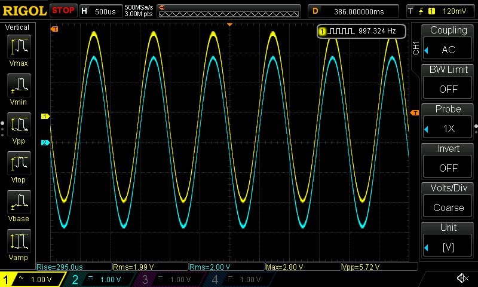Select channel 3 tab at bottom
The height and width of the screenshot is (287, 478).
169,279
